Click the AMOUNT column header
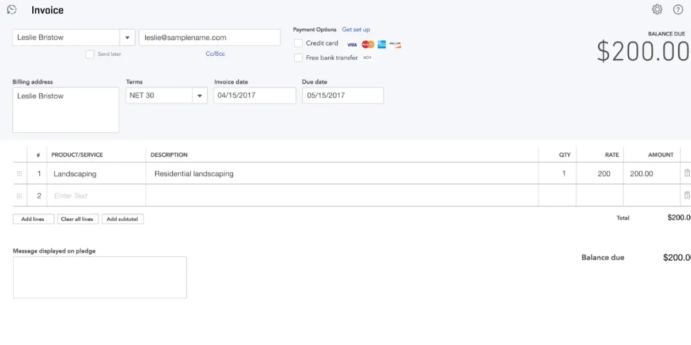 (660, 155)
